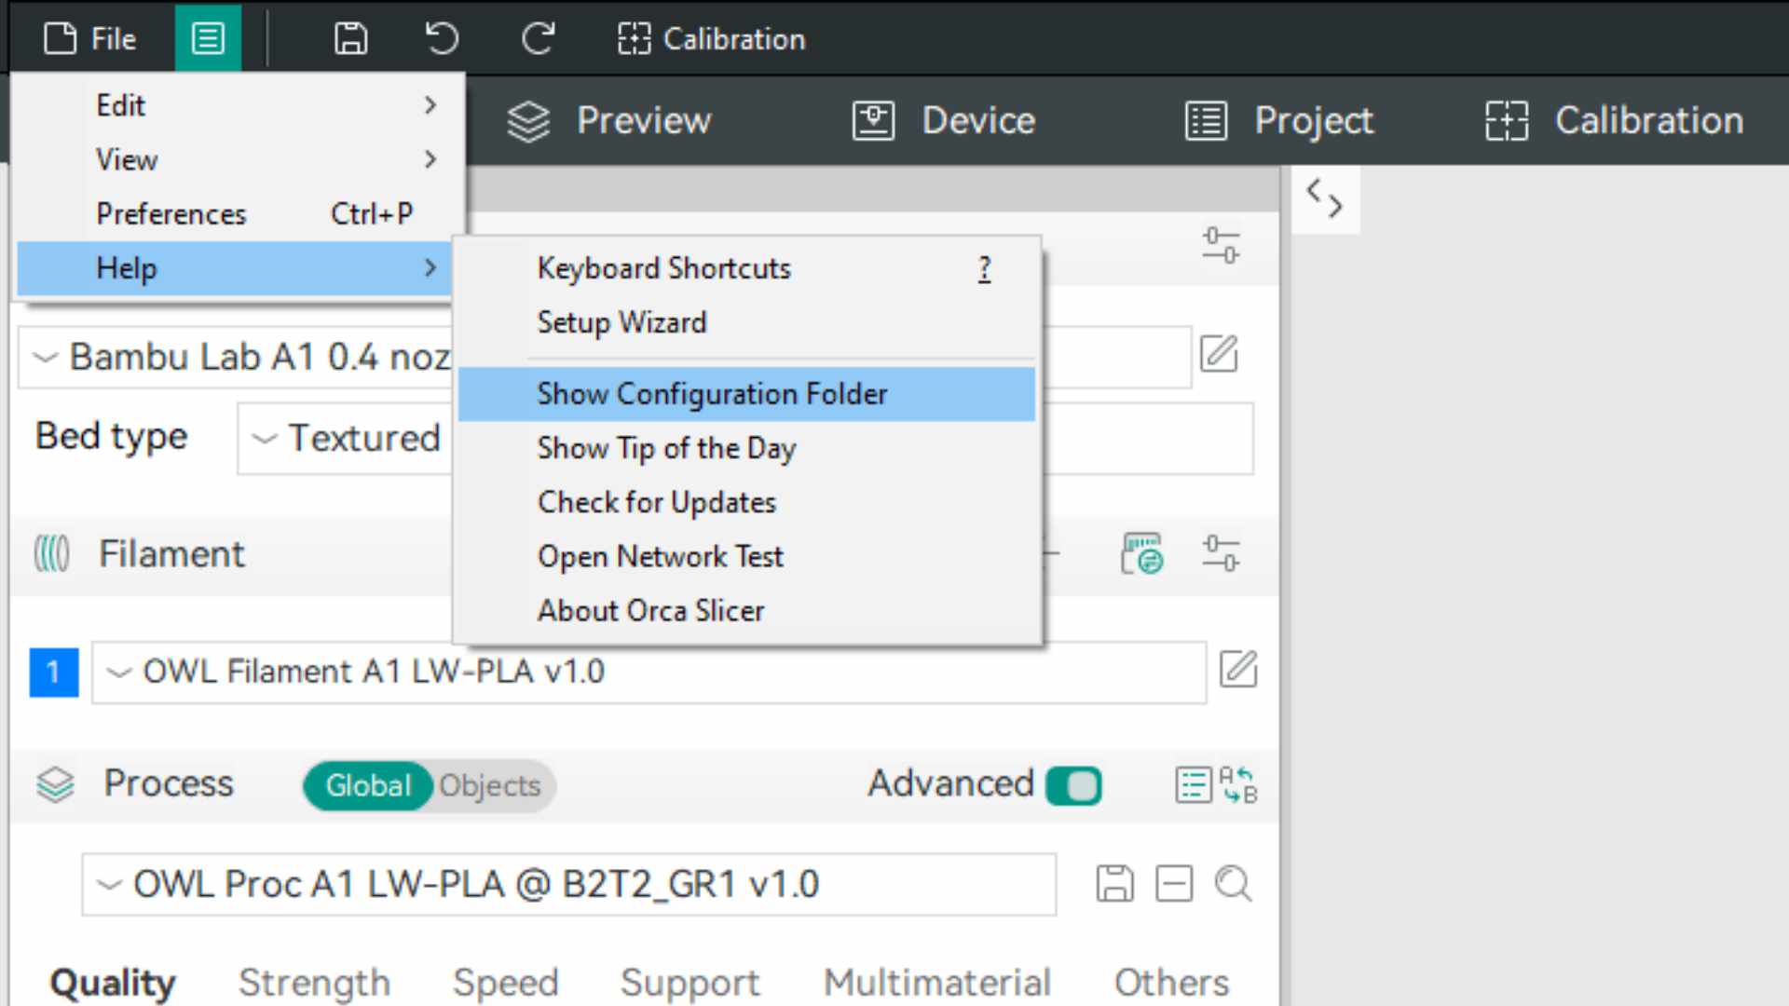Viewport: 1789px width, 1006px height.
Task: Select Global process mode
Action: point(368,786)
